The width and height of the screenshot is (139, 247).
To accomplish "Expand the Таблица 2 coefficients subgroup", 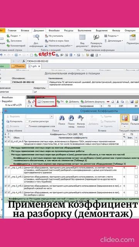I will pos(12,159).
